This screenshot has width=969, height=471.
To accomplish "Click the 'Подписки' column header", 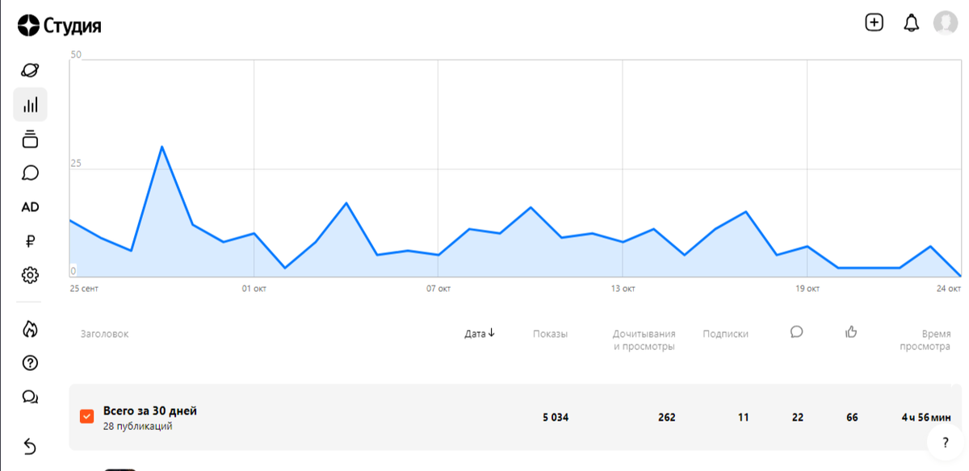I will click(x=725, y=334).
